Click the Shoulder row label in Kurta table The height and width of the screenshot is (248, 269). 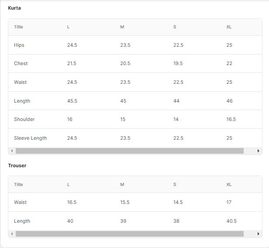pos(24,119)
